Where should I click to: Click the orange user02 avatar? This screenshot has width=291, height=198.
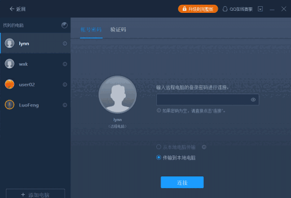tap(9, 84)
